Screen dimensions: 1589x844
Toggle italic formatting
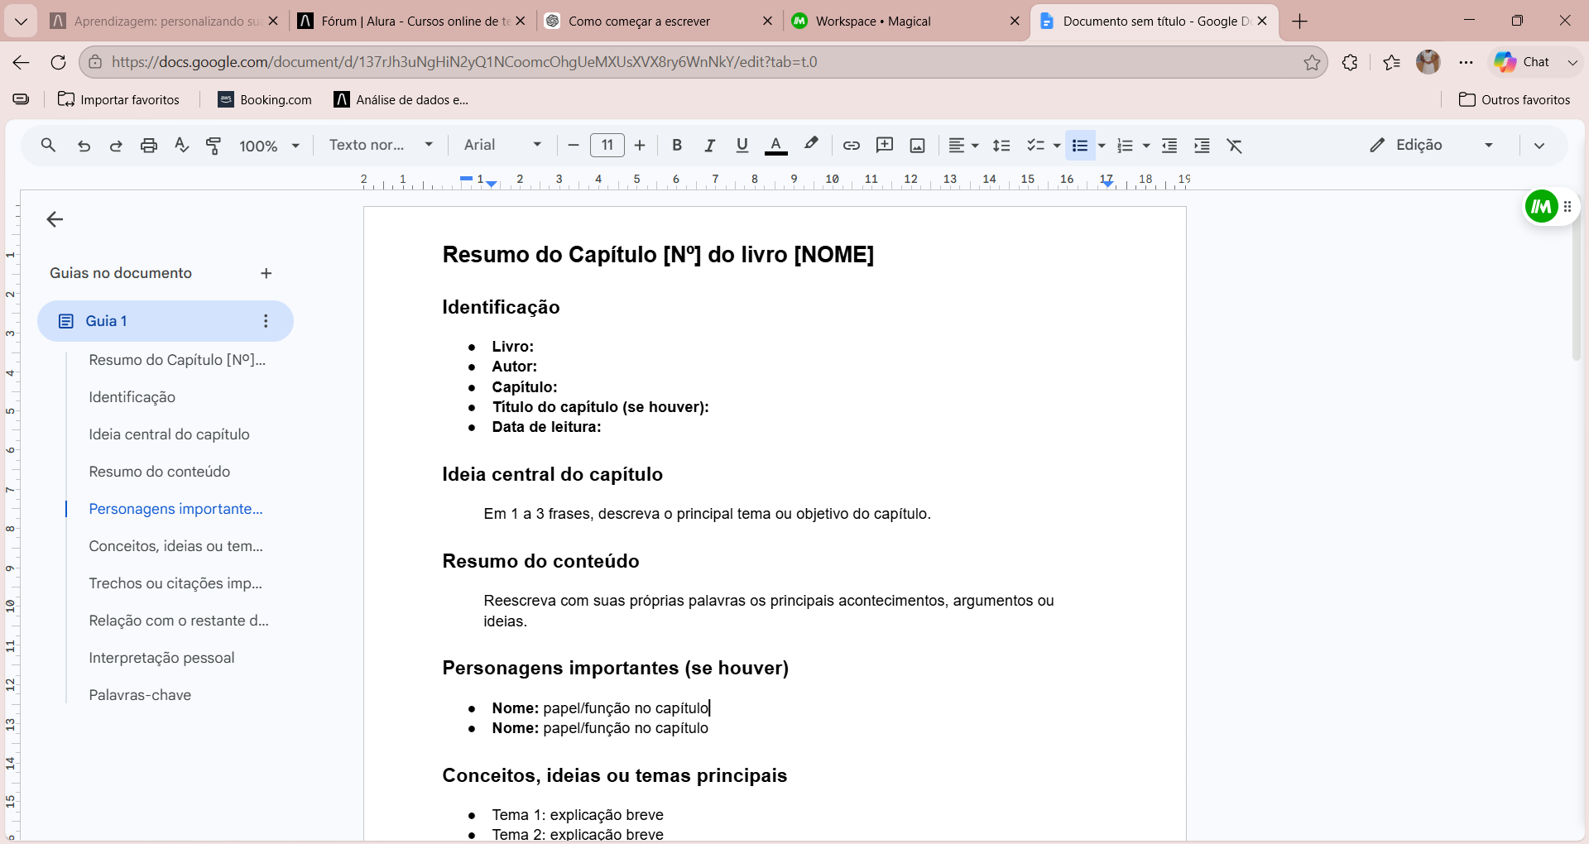point(709,146)
